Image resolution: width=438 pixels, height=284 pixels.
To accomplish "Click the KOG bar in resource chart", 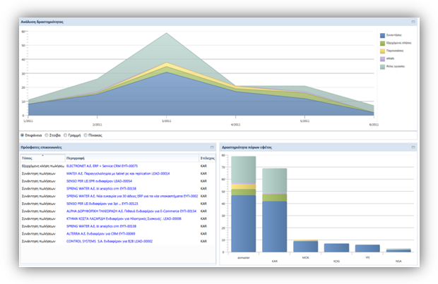I will tap(336, 248).
